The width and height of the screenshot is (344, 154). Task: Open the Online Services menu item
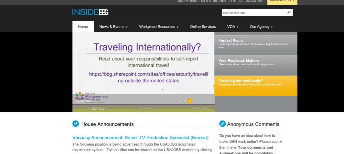[203, 27]
